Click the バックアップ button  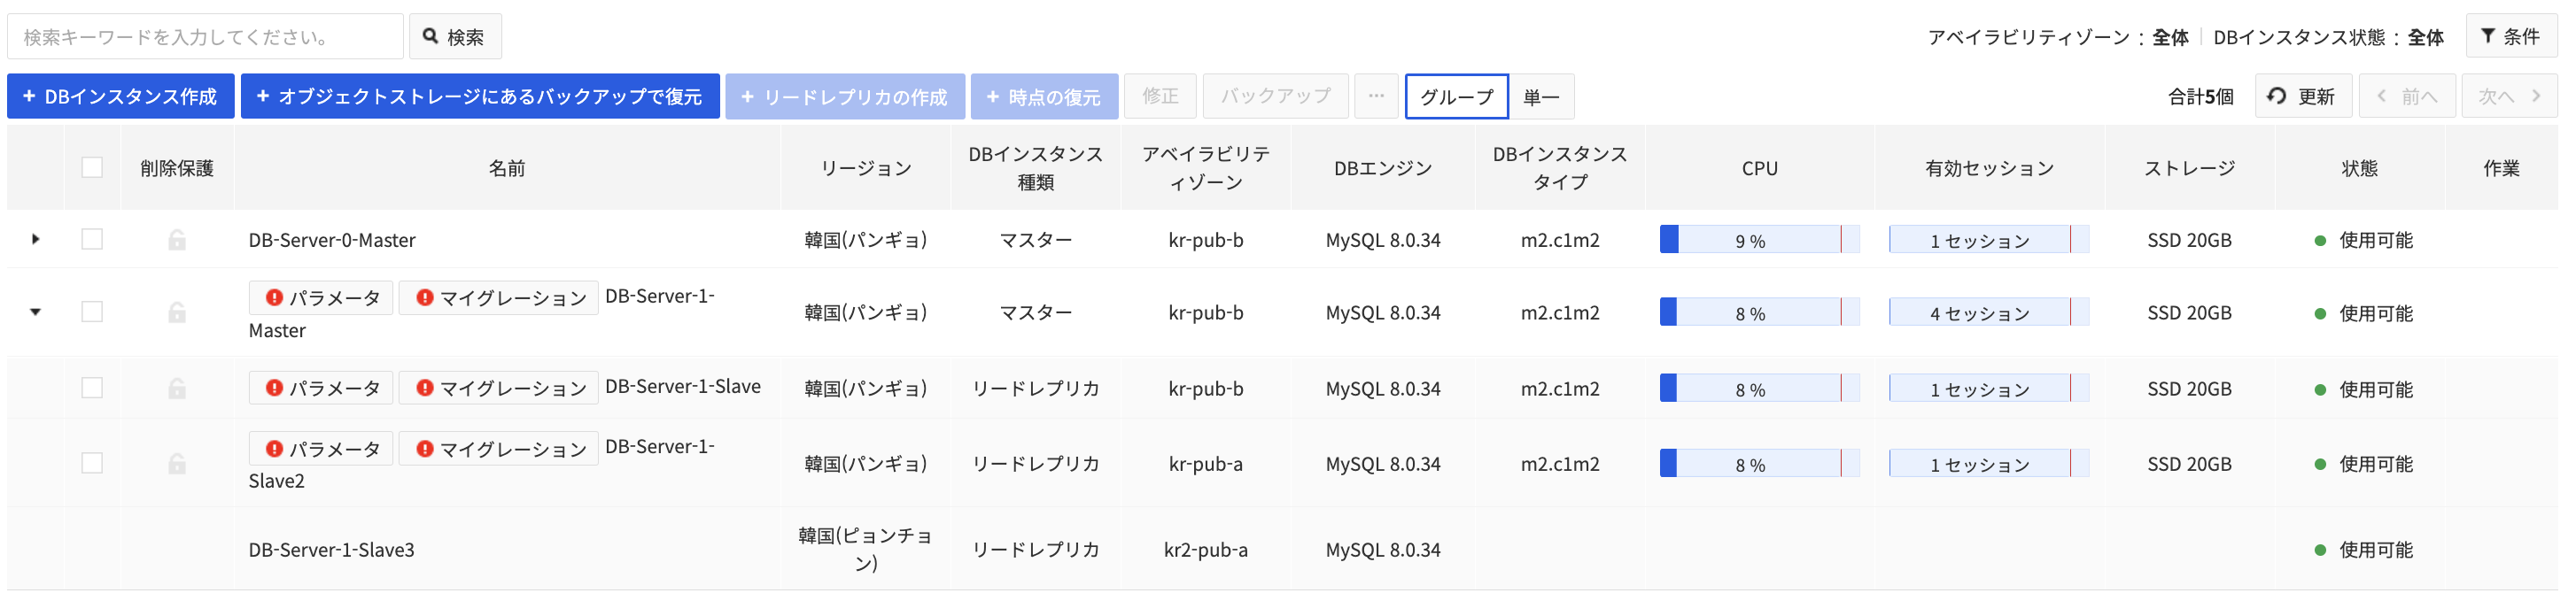(1276, 96)
